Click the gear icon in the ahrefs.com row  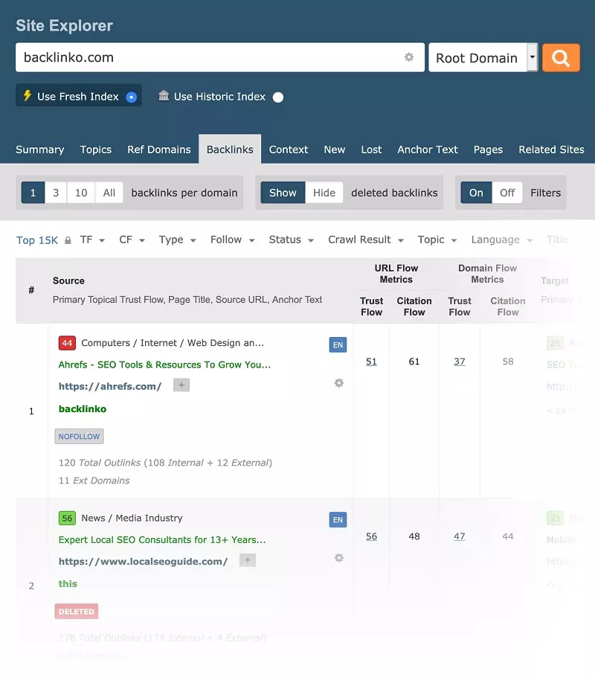[x=339, y=382]
